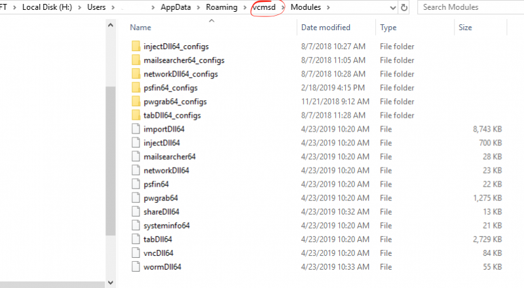Open the address bar history dropdown

point(393,8)
